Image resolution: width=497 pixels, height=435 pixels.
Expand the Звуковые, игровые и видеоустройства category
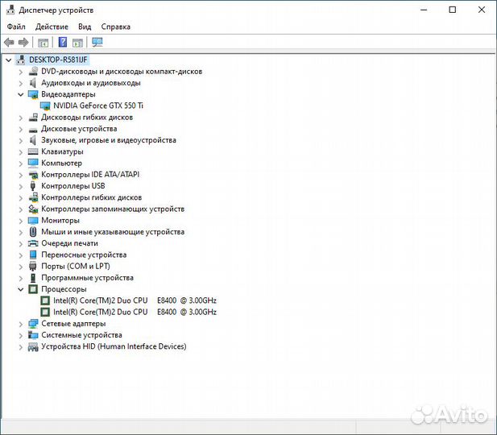coord(21,141)
